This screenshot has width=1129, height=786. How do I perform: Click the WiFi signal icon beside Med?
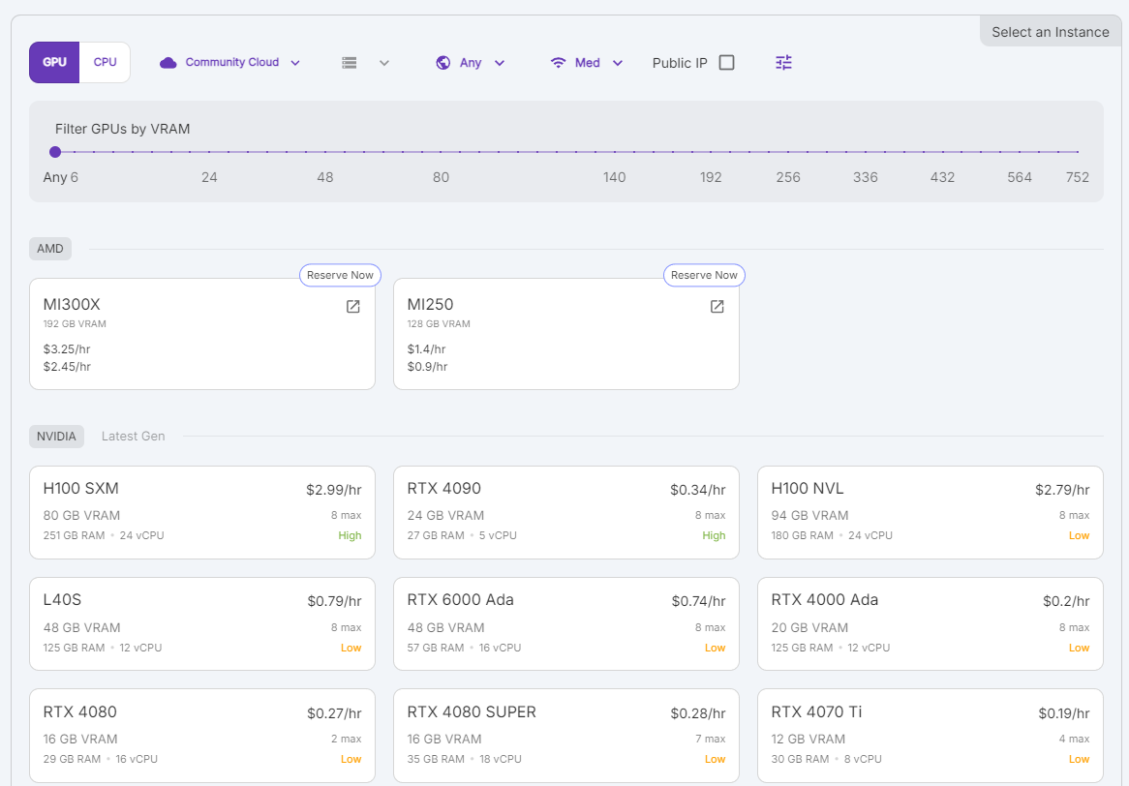tap(560, 61)
